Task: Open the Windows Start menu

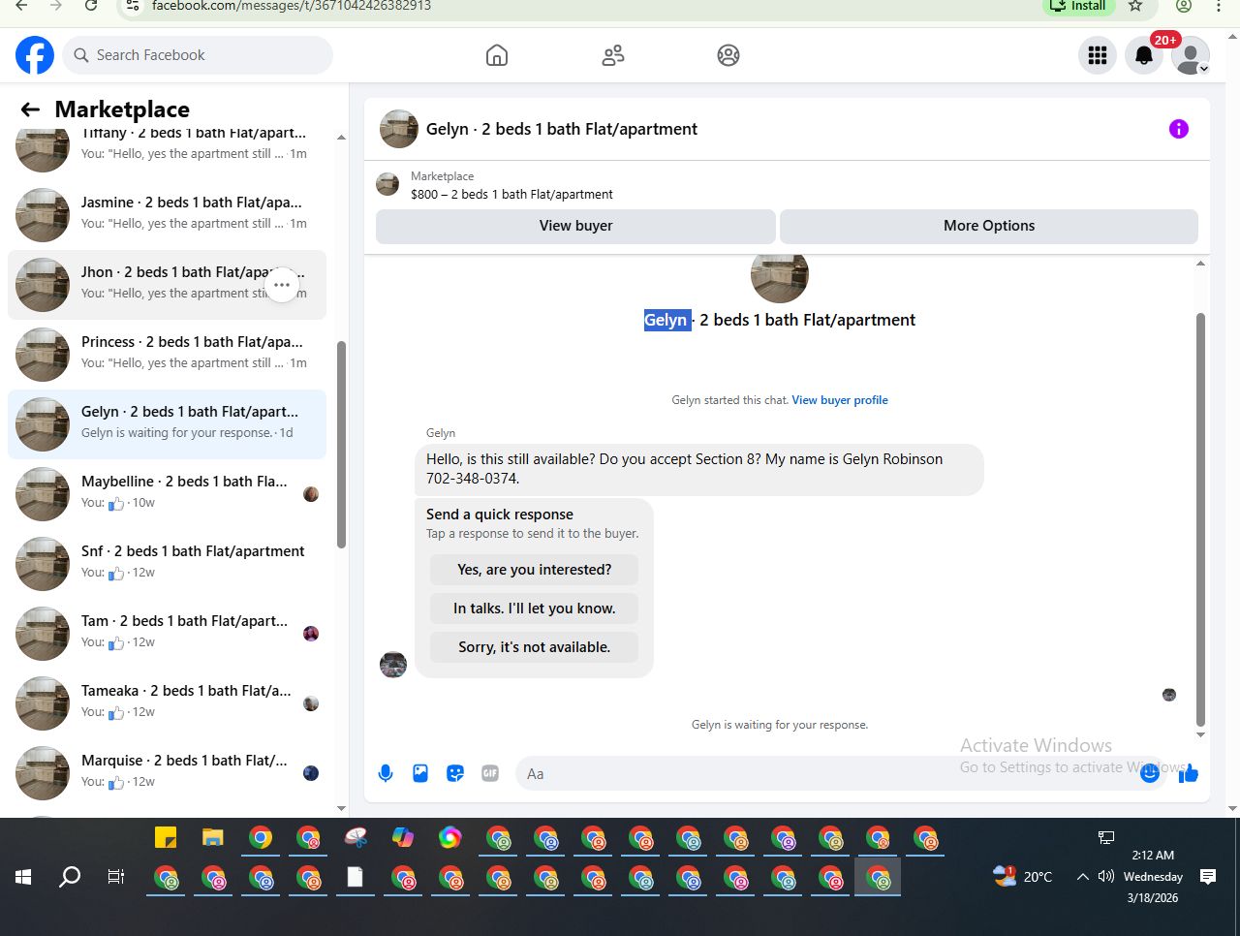Action: [23, 877]
